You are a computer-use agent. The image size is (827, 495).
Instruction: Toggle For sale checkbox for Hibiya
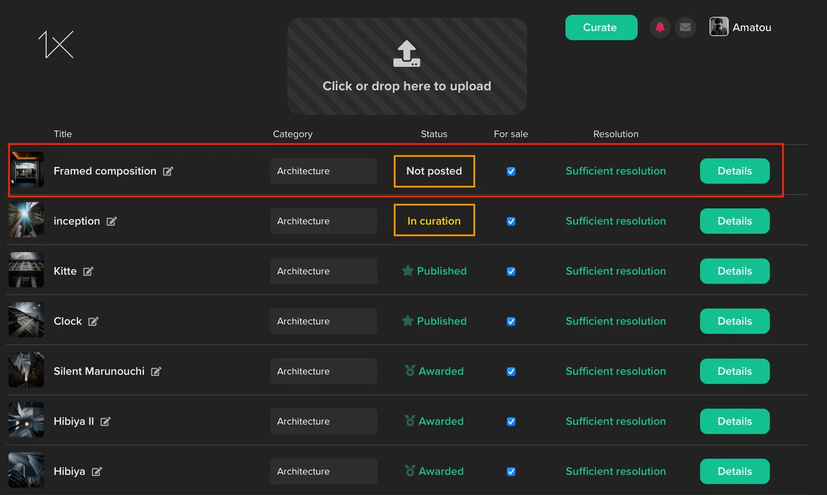pos(511,472)
